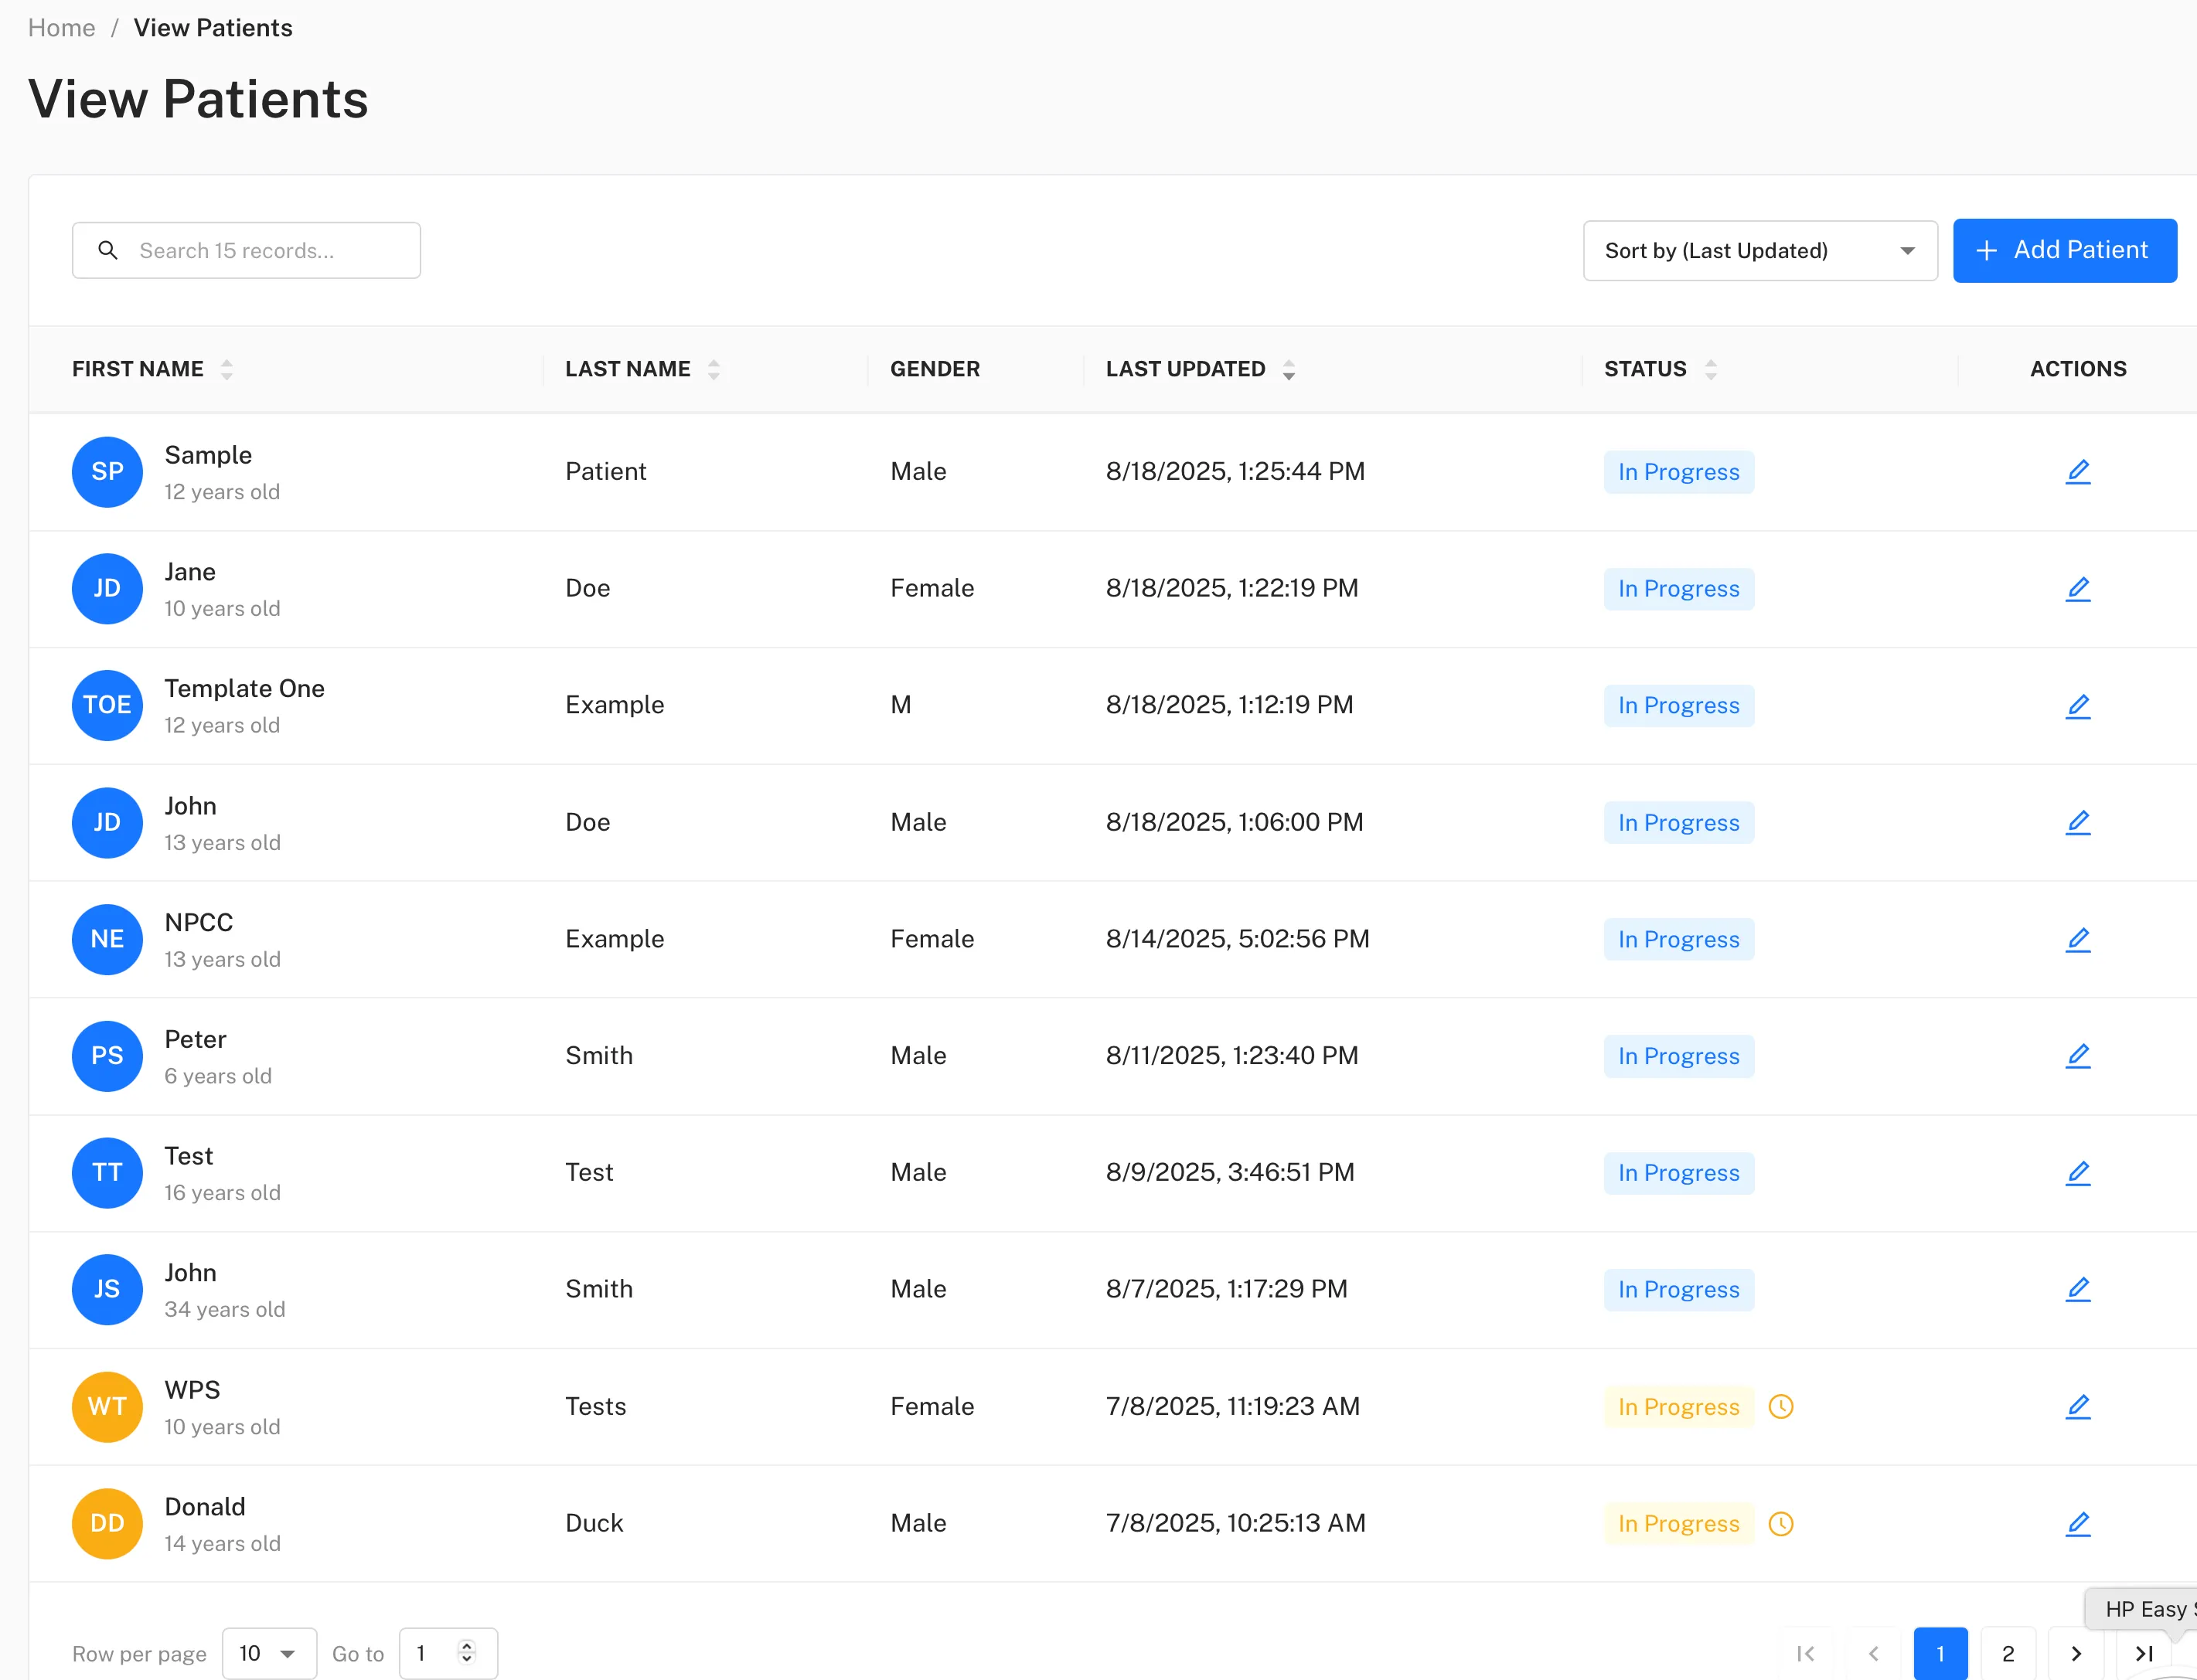Click the search magnifier icon
This screenshot has width=2197, height=1680.
(x=108, y=250)
